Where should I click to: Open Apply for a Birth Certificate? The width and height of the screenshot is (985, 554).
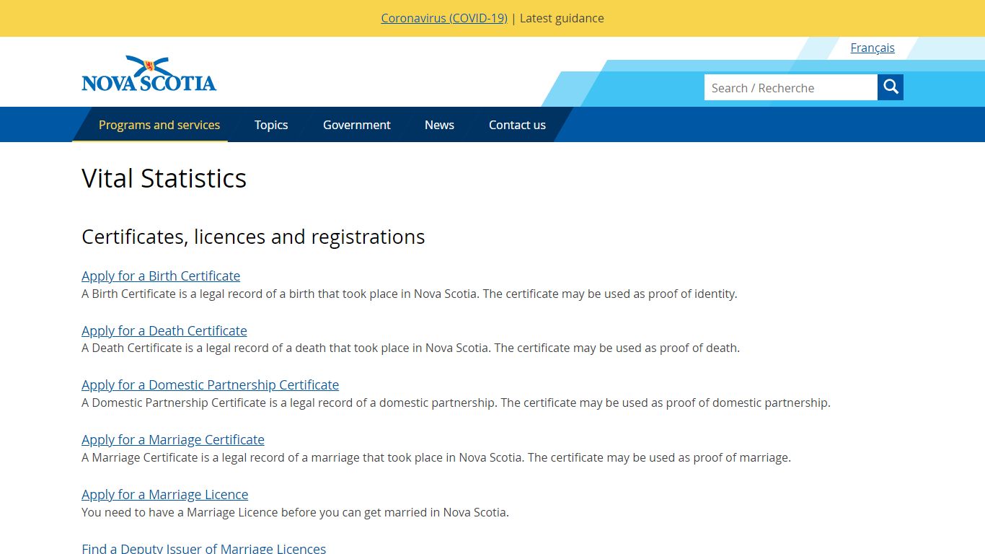point(161,276)
